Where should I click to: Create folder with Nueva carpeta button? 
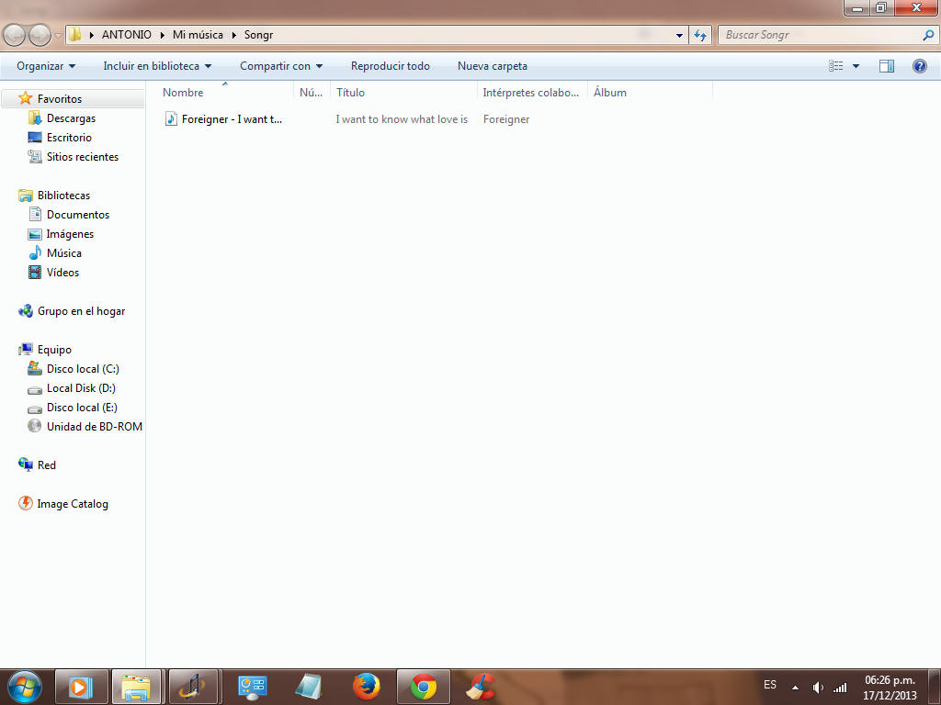pos(493,66)
